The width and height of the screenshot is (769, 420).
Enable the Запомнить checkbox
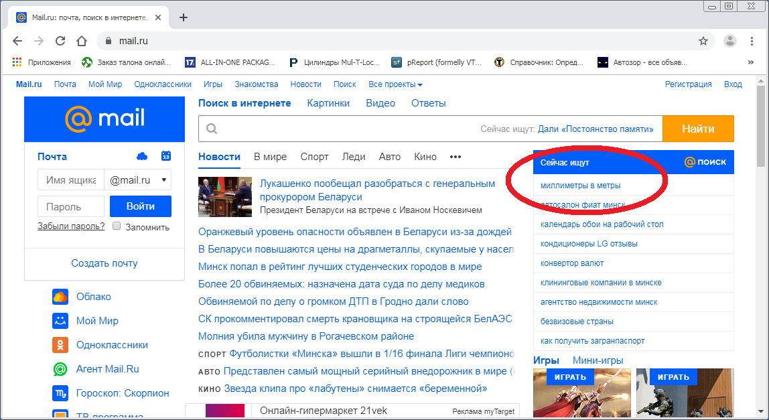117,226
